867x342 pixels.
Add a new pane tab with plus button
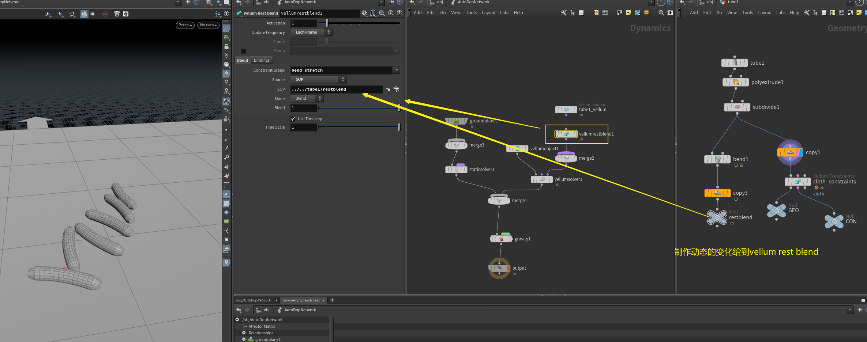pyautogui.click(x=332, y=300)
